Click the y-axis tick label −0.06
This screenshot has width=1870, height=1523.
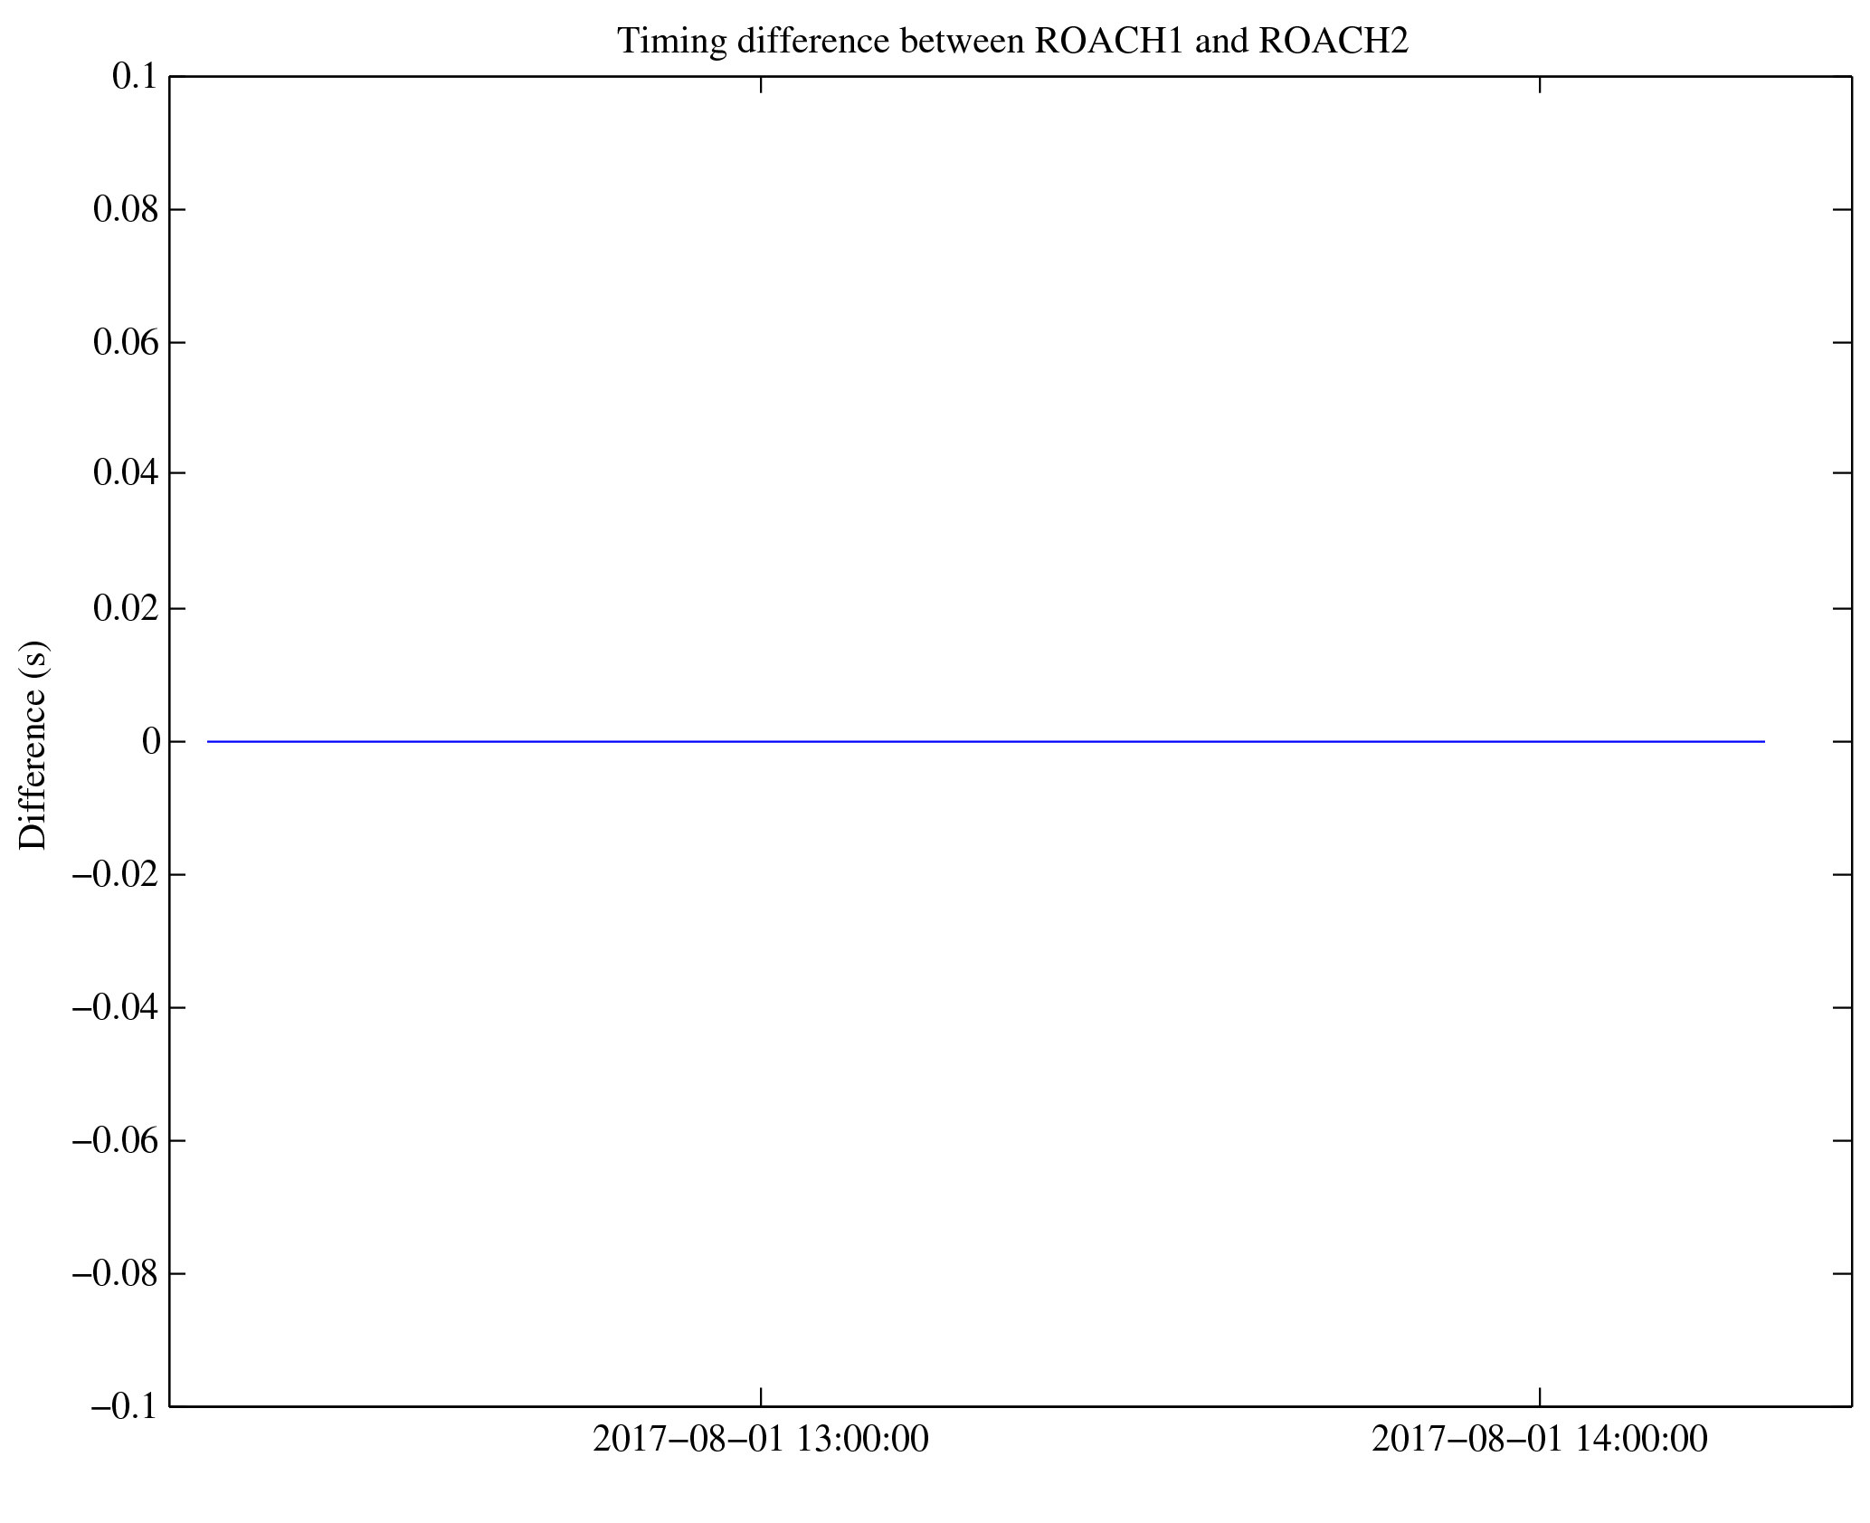(x=116, y=1141)
